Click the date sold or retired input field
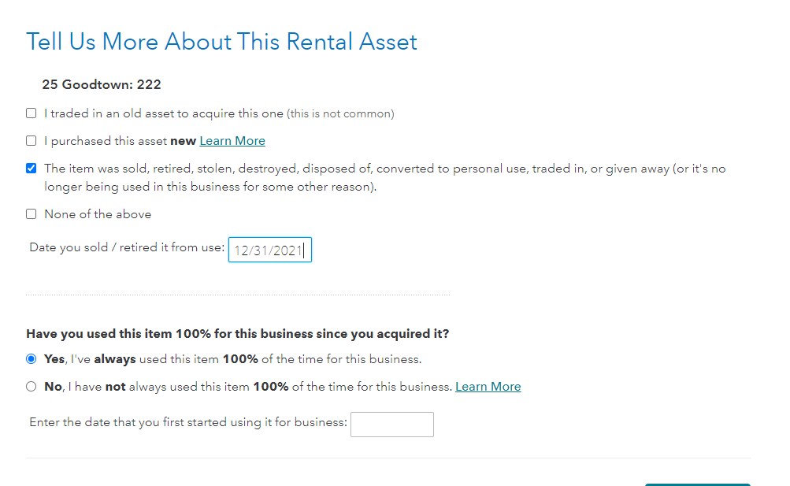Screen dimensions: 790x486 pos(269,250)
